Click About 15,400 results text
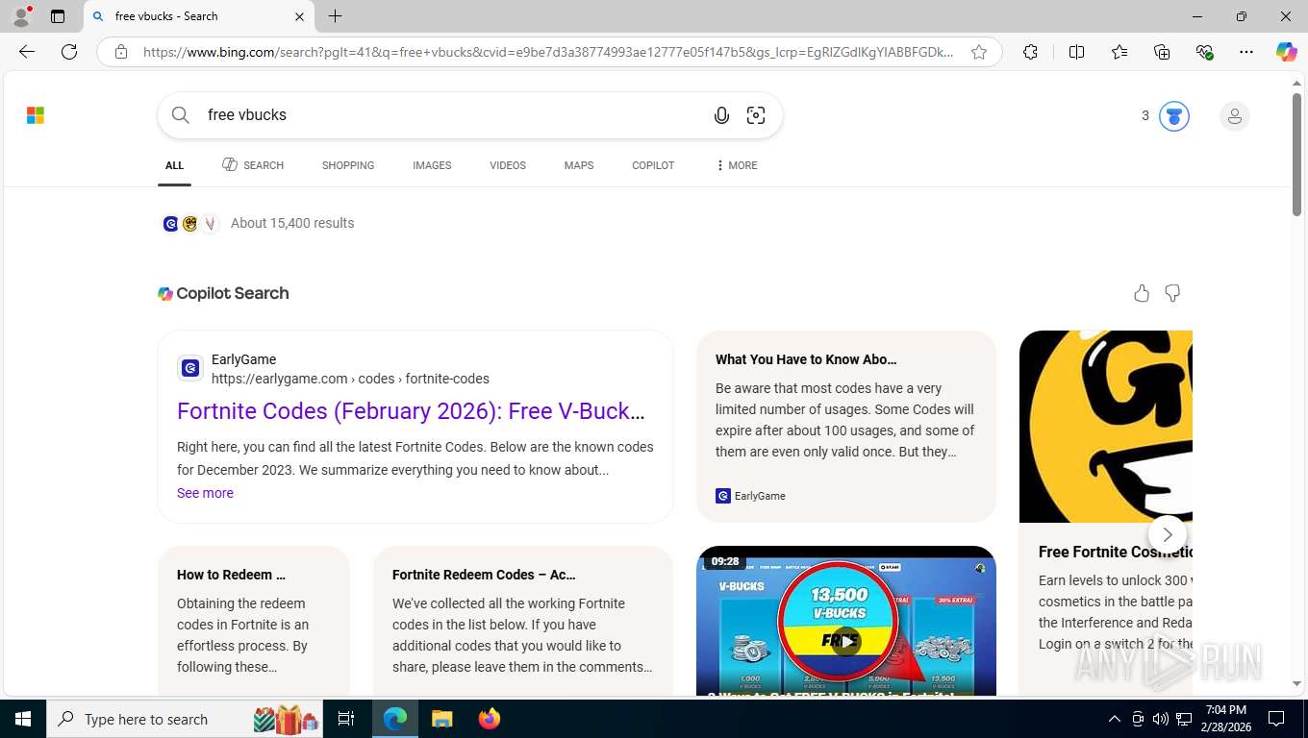Image resolution: width=1308 pixels, height=738 pixels. [292, 223]
